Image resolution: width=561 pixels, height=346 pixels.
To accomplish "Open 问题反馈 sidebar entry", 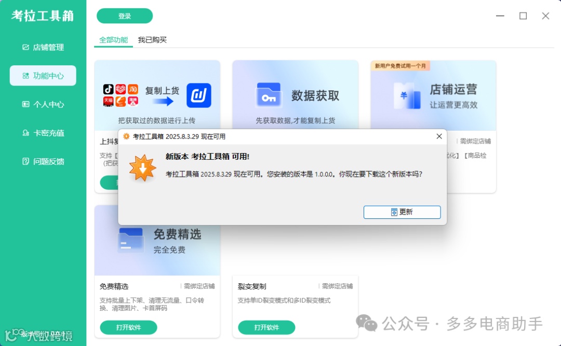I will tap(43, 161).
